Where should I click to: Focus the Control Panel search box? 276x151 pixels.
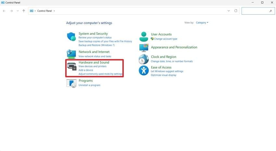point(258,11)
